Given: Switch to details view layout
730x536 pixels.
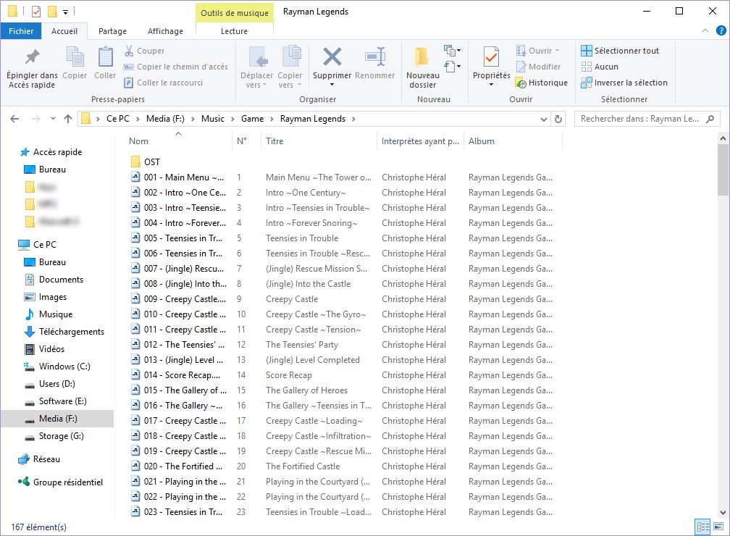Looking at the screenshot, I should pos(702,527).
